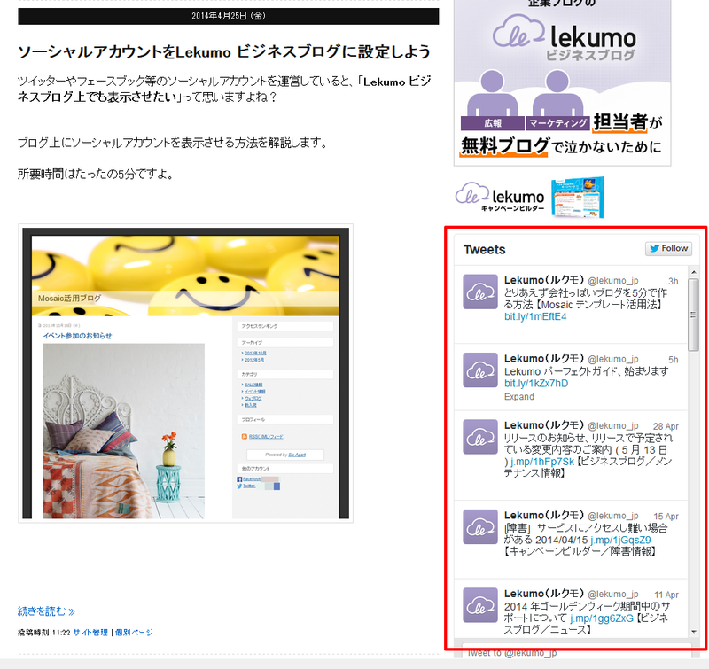
Task: Open the ソーシャルアカウント article title
Action: [224, 51]
